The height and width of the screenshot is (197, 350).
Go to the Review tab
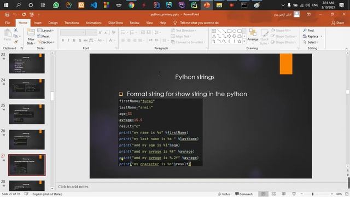(x=135, y=23)
